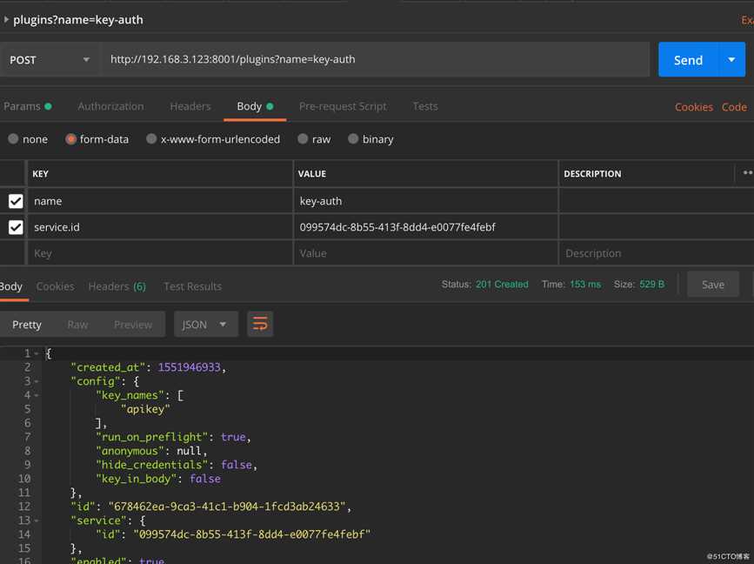The width and height of the screenshot is (754, 564).
Task: Click the KEY column header
Action: [x=40, y=174]
